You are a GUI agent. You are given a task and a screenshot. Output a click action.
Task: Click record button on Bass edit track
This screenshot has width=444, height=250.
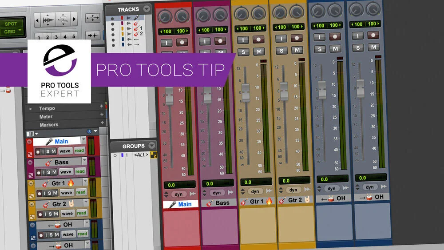pos(39,172)
